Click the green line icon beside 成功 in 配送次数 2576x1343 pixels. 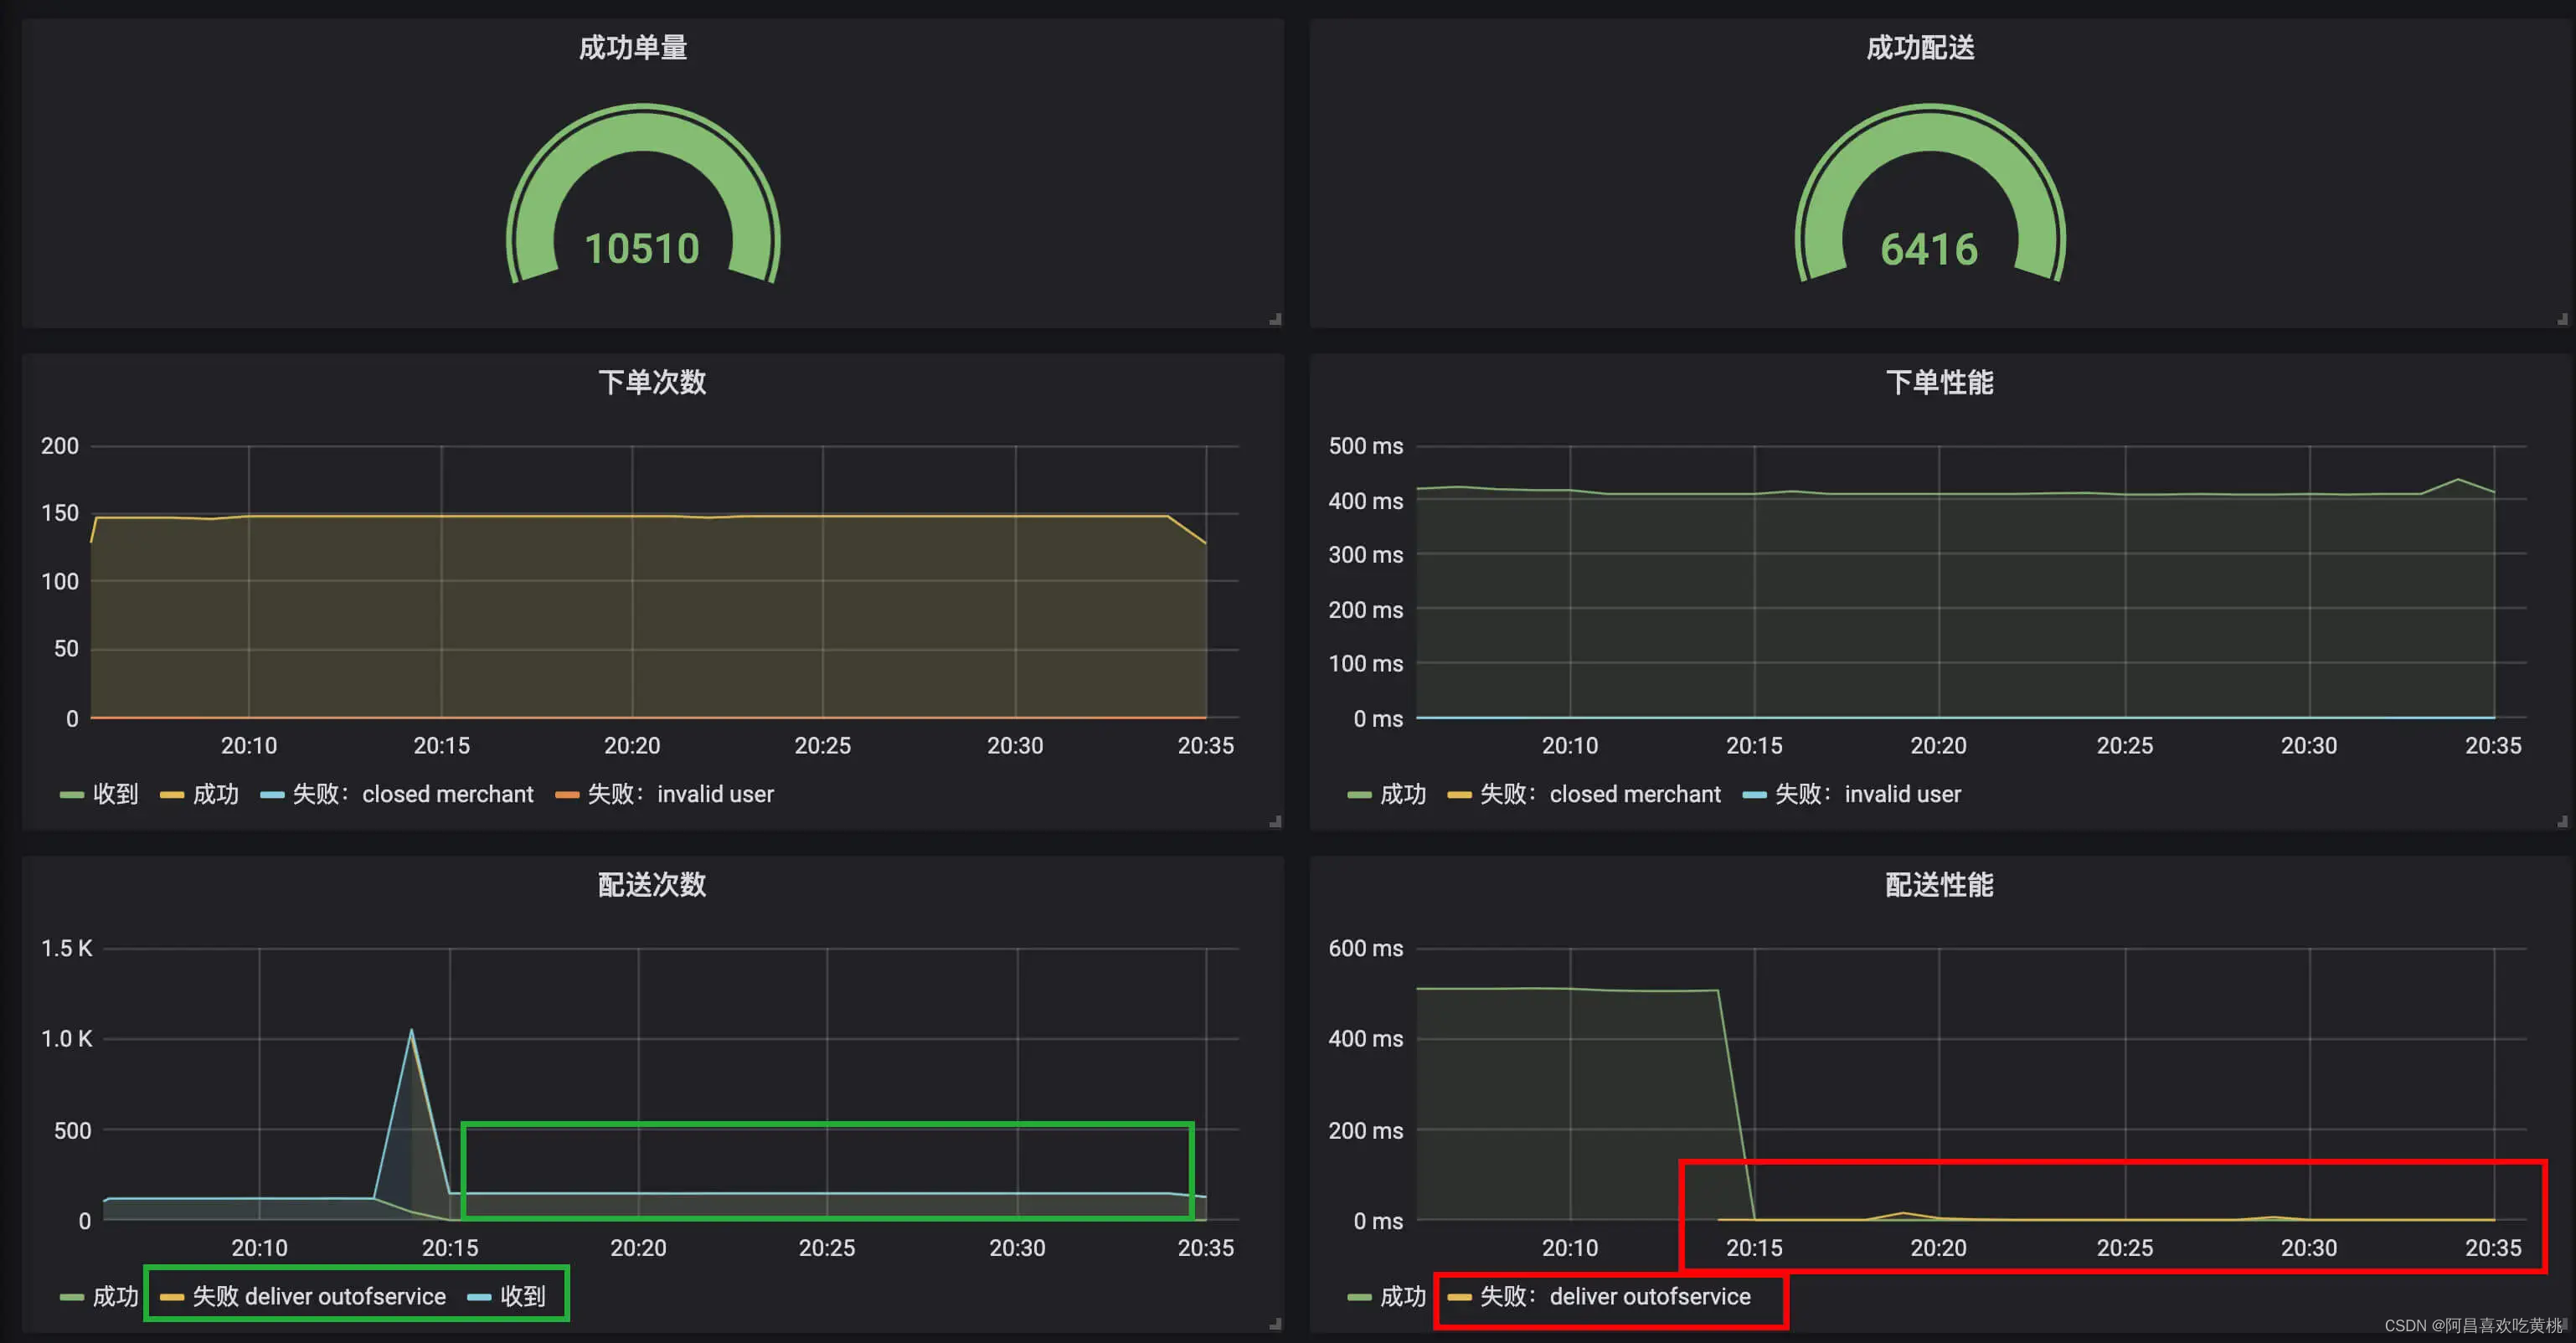[70, 1295]
